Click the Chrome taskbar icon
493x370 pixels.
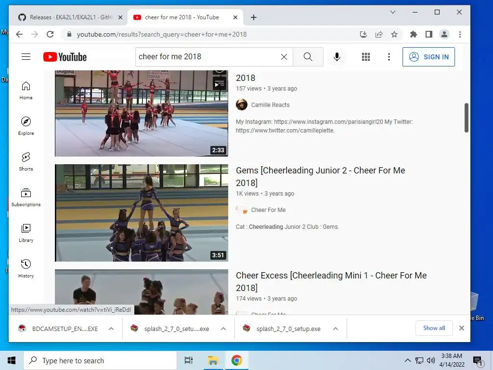[x=236, y=360]
